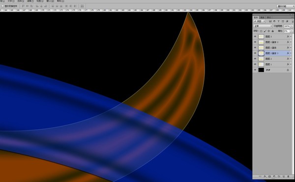The height and width of the screenshot is (182, 295).
Task: Lock layer position with the move icon
Action: (268, 31)
